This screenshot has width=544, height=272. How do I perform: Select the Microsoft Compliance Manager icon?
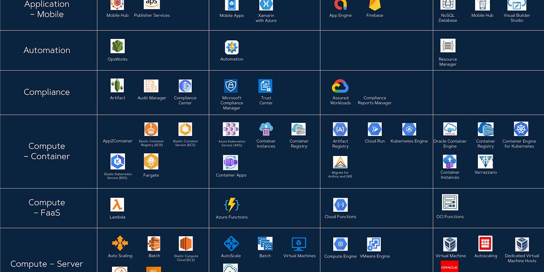coord(231,85)
